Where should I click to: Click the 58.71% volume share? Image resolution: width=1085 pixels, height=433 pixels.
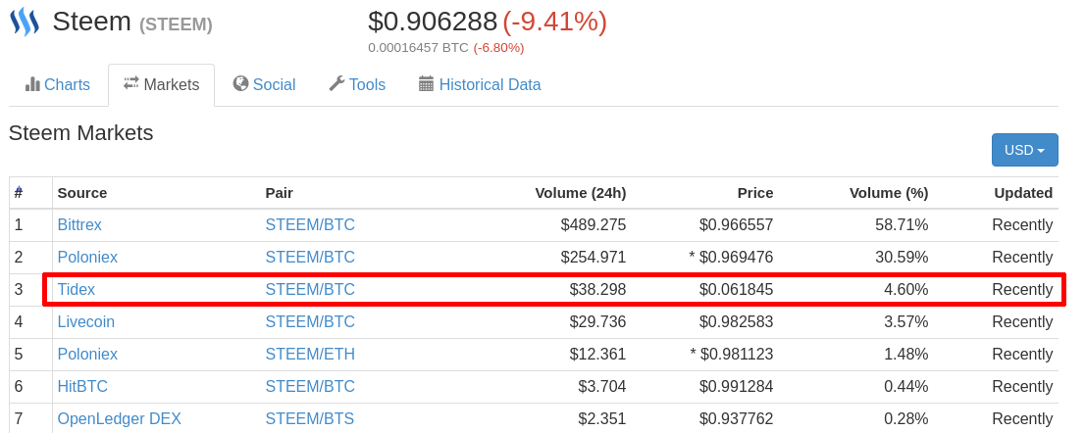click(x=902, y=225)
